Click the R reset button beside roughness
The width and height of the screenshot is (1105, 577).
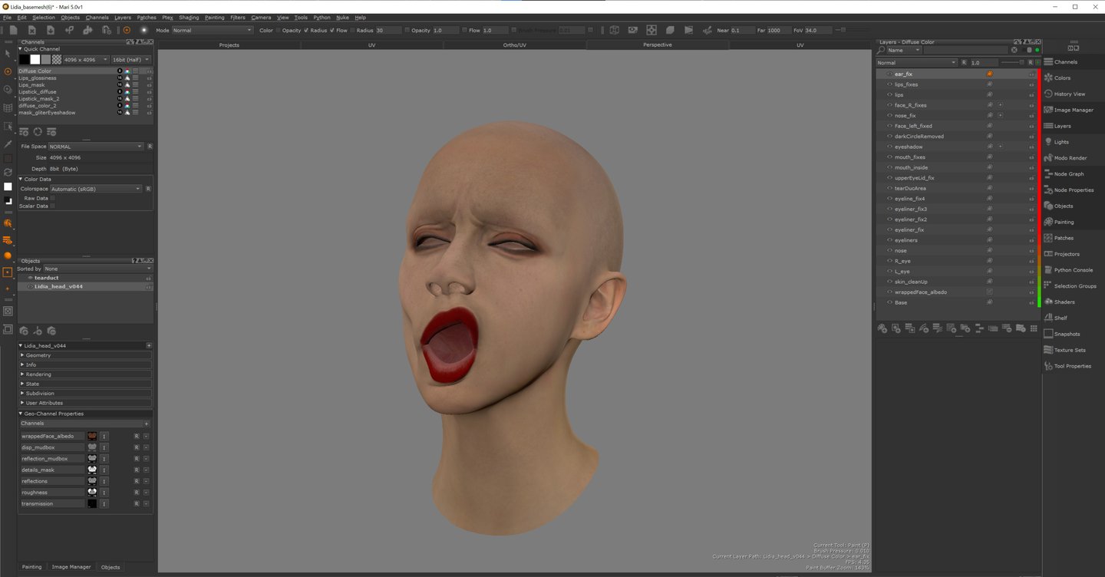pyautogui.click(x=137, y=493)
